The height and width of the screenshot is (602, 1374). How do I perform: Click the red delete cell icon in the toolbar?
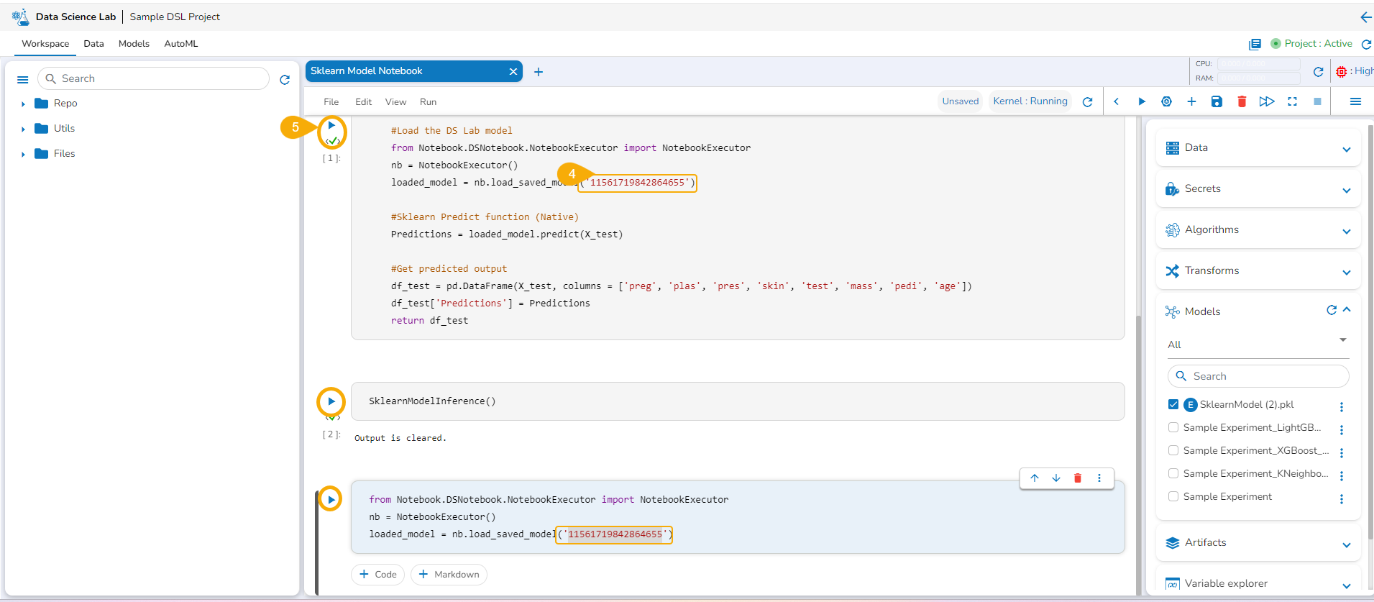tap(1242, 101)
